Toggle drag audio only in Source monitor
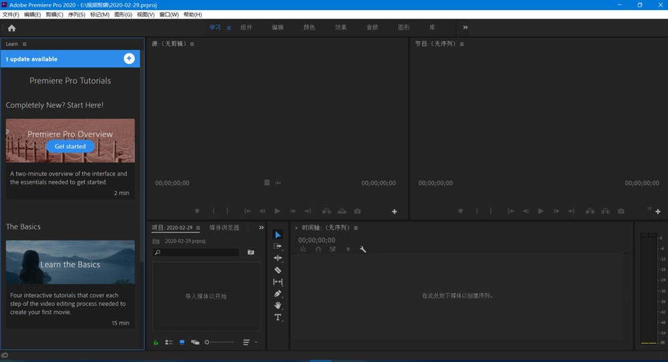 pyautogui.click(x=278, y=183)
